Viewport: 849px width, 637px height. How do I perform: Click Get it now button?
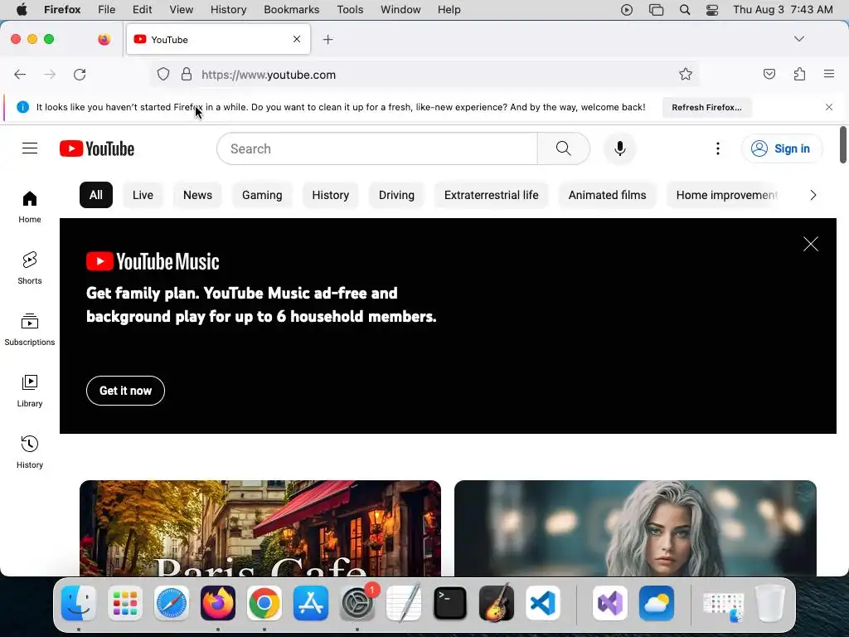pyautogui.click(x=125, y=391)
